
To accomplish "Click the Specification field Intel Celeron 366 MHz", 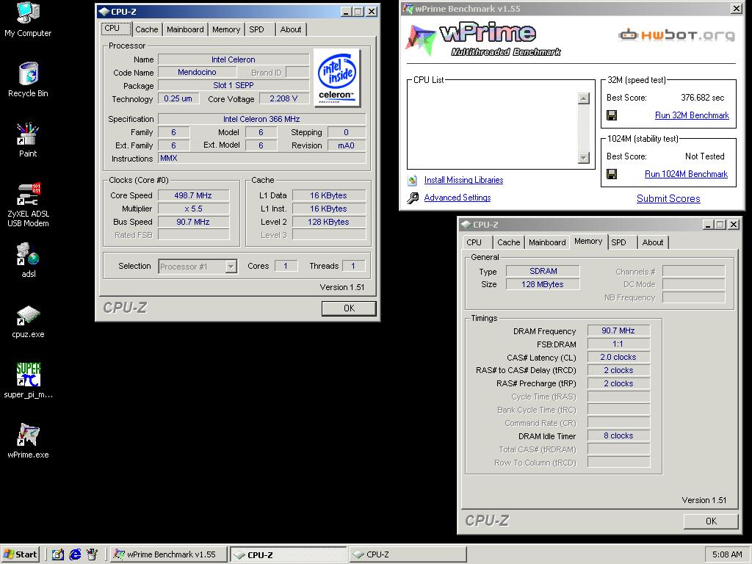I will point(261,119).
